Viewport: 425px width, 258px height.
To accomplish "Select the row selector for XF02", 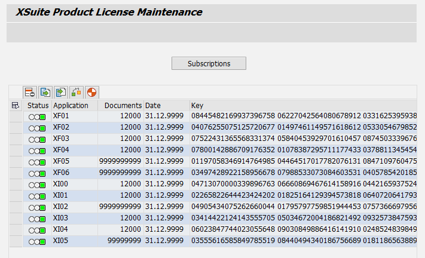I will (x=16, y=127).
